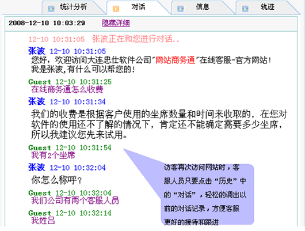Click the icon on 信息 tab

(181, 9)
